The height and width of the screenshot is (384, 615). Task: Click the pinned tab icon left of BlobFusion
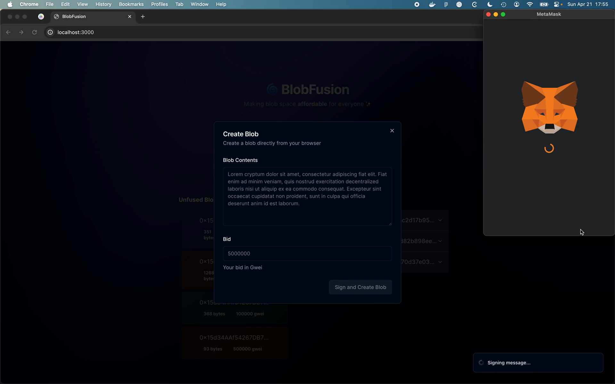41,17
